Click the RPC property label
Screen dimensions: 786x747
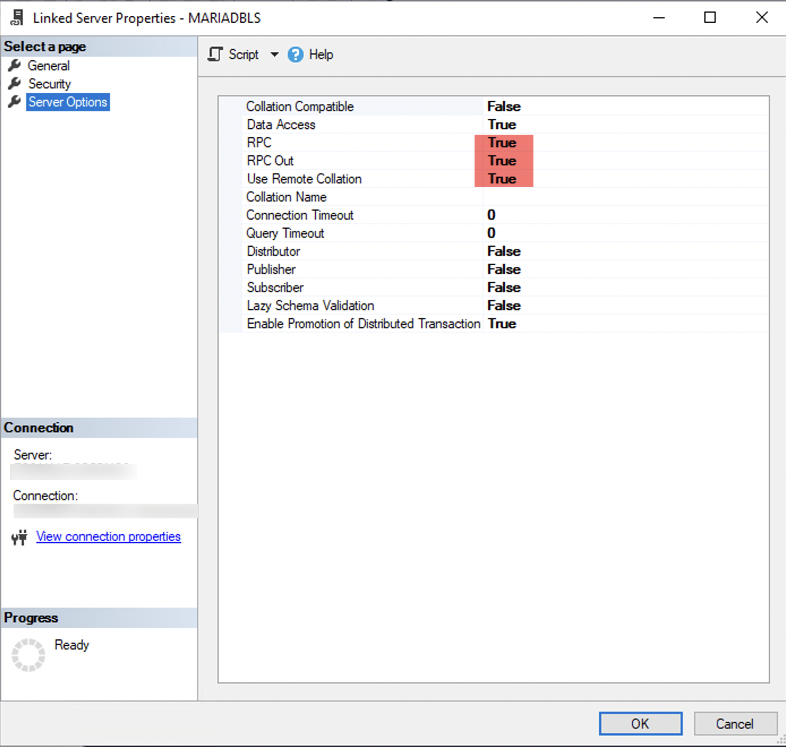259,143
